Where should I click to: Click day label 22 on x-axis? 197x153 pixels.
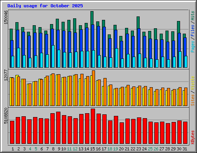tap(133, 149)
